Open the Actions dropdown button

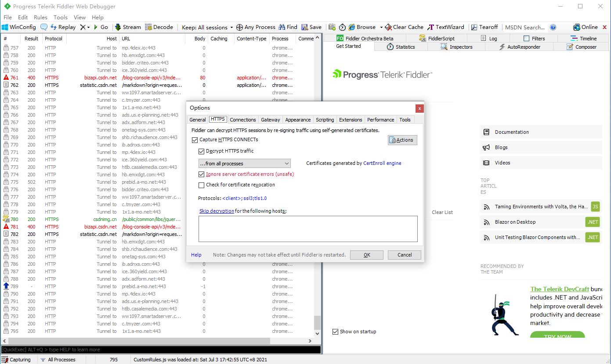[402, 140]
